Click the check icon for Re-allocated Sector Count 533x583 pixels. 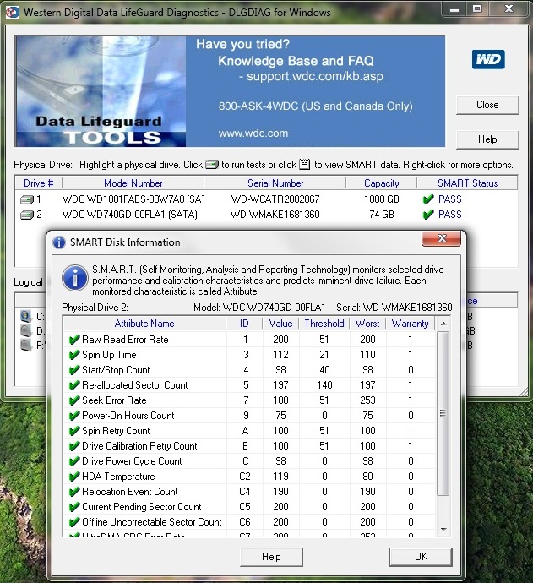pyautogui.click(x=74, y=385)
